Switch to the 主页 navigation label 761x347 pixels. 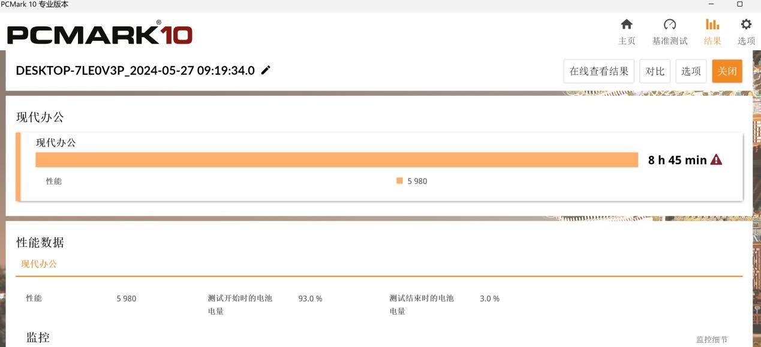click(627, 41)
